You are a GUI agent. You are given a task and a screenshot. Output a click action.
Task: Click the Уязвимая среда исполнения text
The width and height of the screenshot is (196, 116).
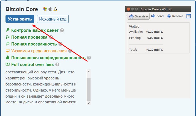pos(39,51)
